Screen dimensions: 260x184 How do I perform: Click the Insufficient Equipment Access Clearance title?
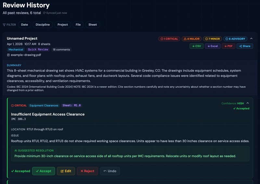click(48, 114)
